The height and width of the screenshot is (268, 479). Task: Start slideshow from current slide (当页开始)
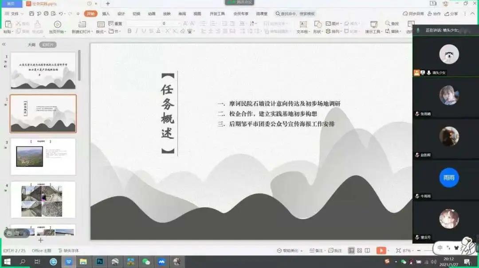(x=57, y=25)
